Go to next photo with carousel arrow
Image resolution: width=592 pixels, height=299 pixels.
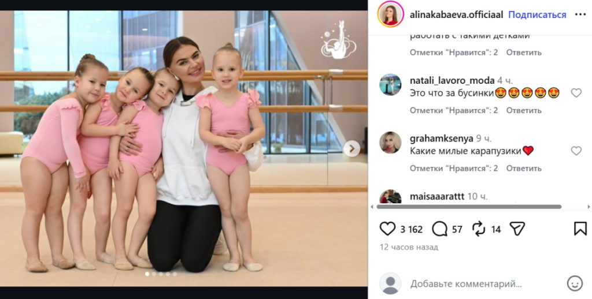[x=351, y=148]
